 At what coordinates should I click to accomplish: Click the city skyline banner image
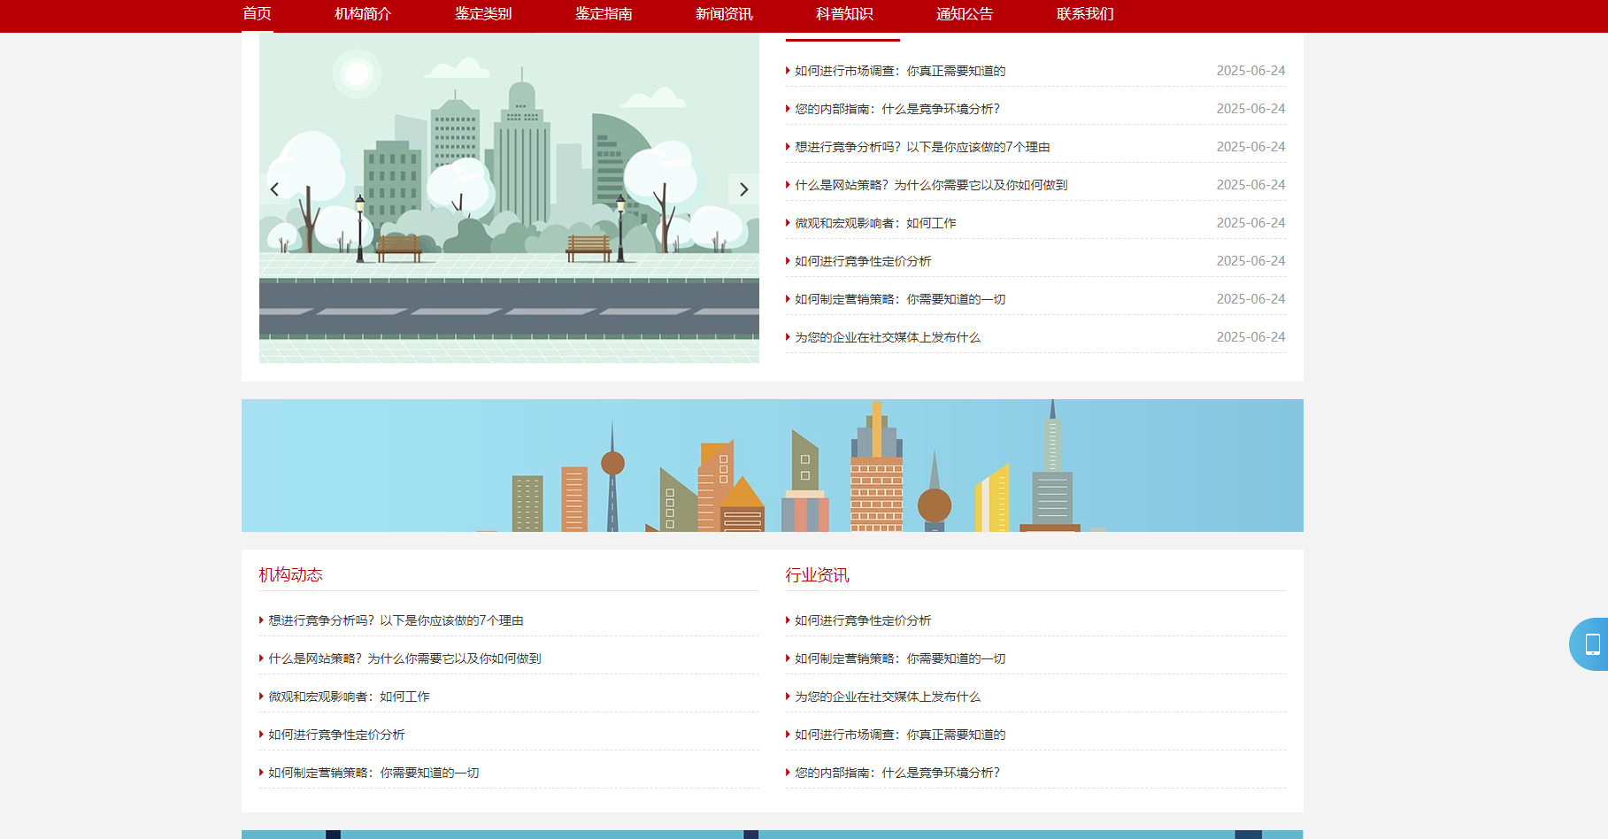click(772, 466)
